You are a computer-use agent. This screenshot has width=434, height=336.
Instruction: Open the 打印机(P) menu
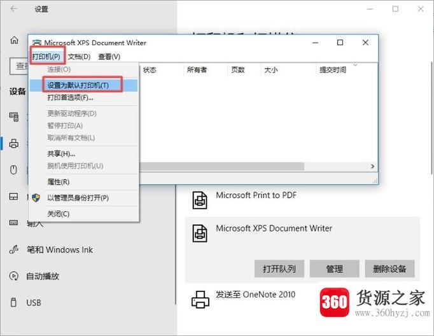click(x=46, y=57)
